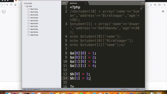Click the browser back arrow button
Image resolution: width=167 pixels, height=94 pixels.
click(3, 5)
